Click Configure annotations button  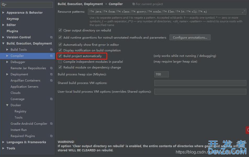tap(190, 37)
